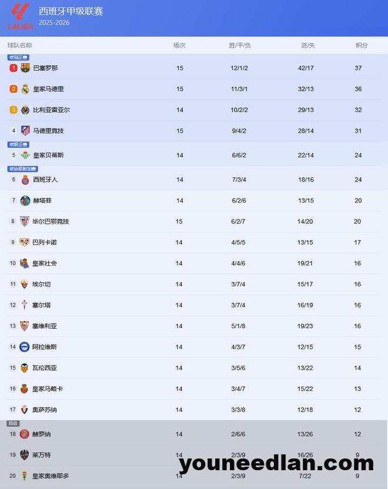This screenshot has height=489, width=388.
Task: Sort by the 积分 column header
Action: pyautogui.click(x=362, y=45)
